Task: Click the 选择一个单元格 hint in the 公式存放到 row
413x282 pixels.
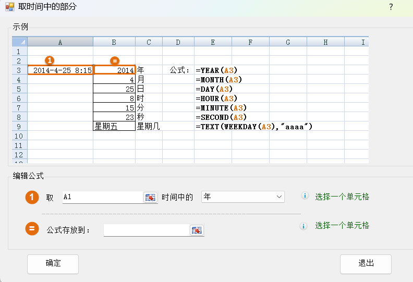Action: [342, 225]
